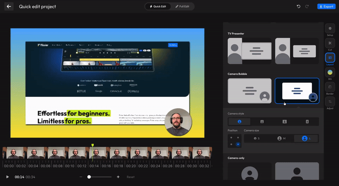Zoom in timeline with plus icon
This screenshot has width=339, height=186.
pyautogui.click(x=118, y=177)
